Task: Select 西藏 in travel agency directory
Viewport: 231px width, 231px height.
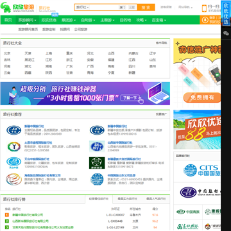Action: pos(28,73)
